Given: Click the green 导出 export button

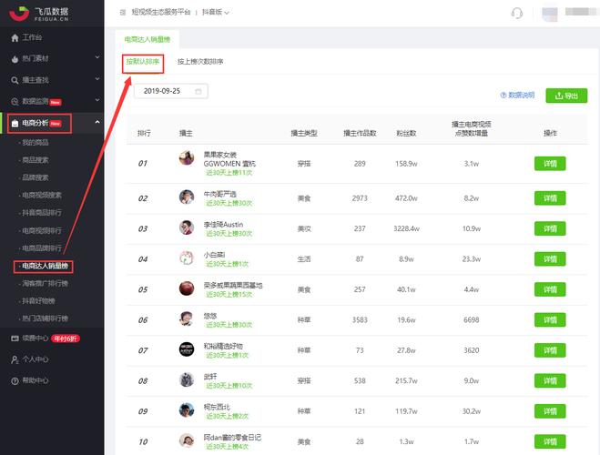Looking at the screenshot, I should [x=565, y=95].
